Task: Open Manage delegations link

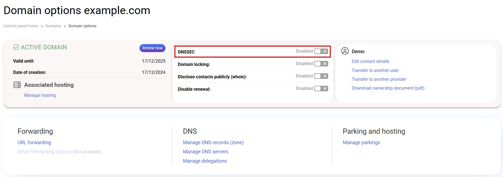Action: (x=205, y=161)
